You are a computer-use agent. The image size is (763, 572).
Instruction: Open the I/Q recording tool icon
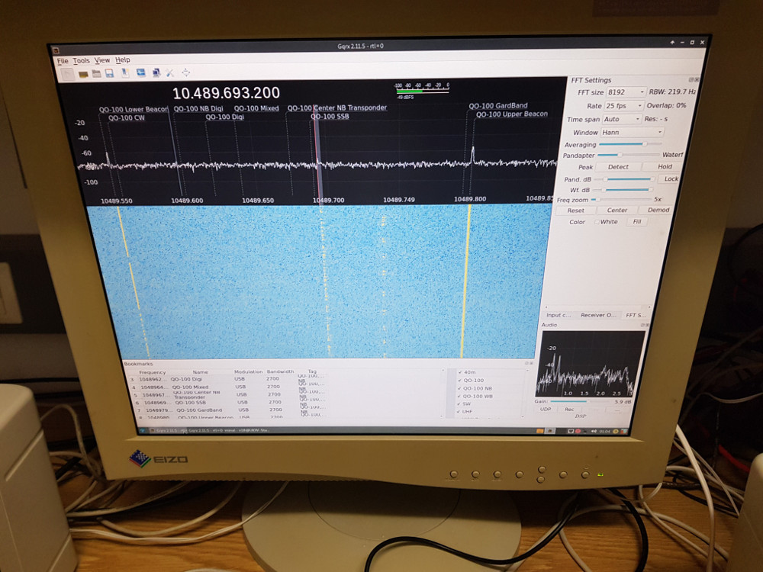124,73
